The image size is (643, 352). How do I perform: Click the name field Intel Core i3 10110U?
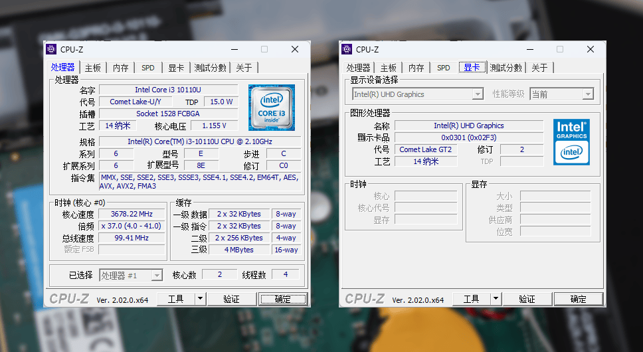tap(168, 90)
